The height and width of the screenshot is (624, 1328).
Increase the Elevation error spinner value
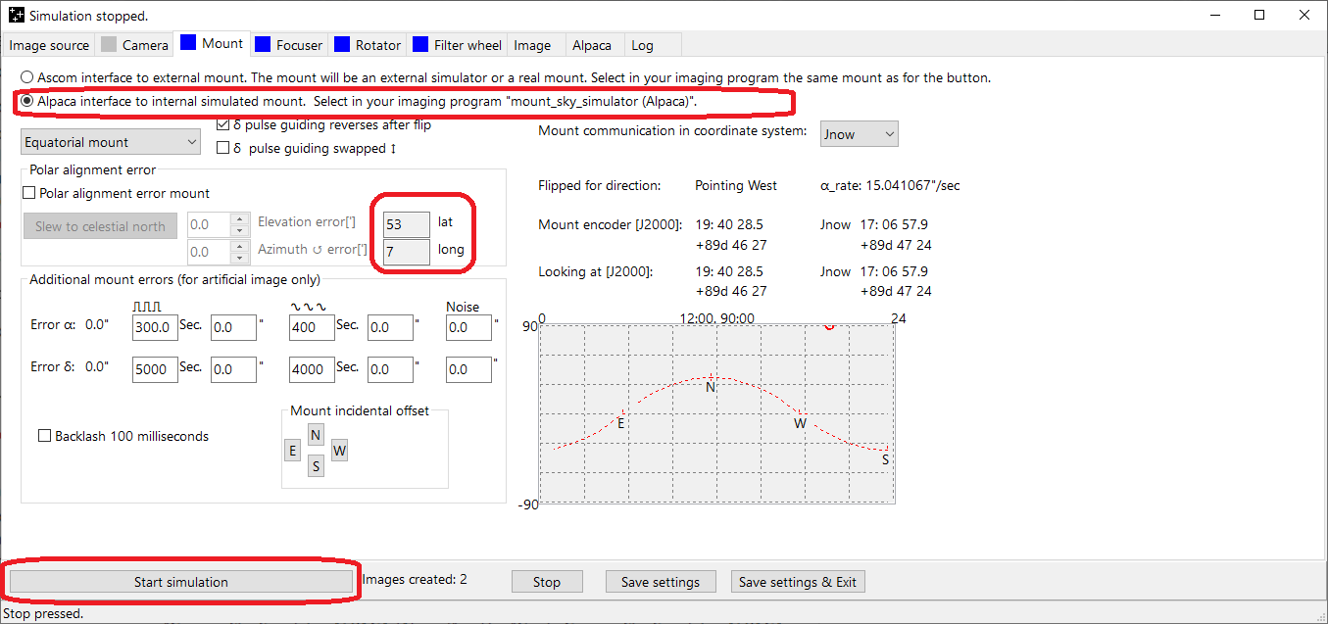tap(240, 219)
